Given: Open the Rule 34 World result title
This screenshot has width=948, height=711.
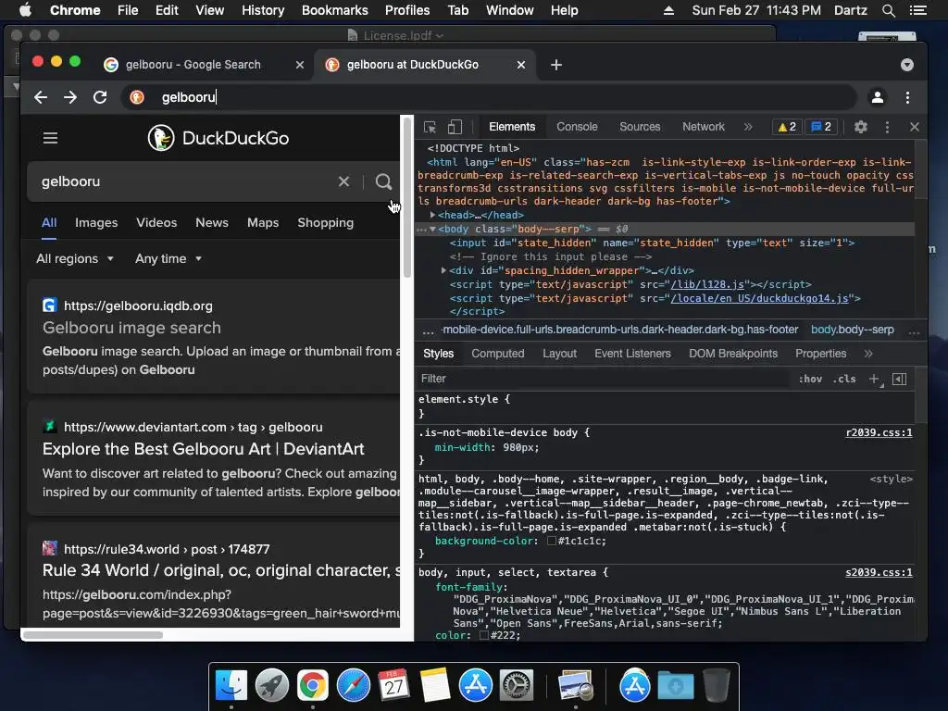Looking at the screenshot, I should pos(220,570).
